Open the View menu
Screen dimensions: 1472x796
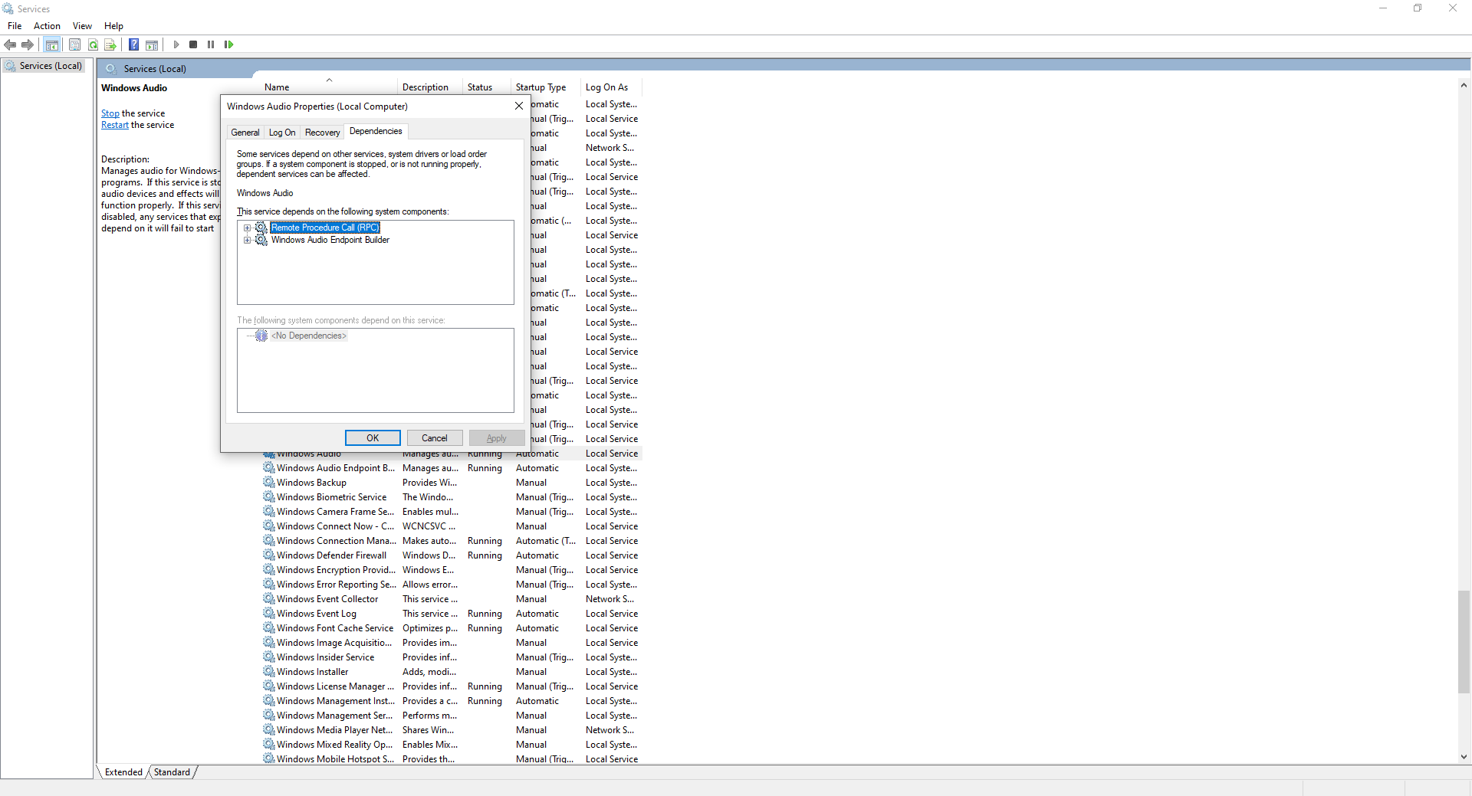click(82, 26)
